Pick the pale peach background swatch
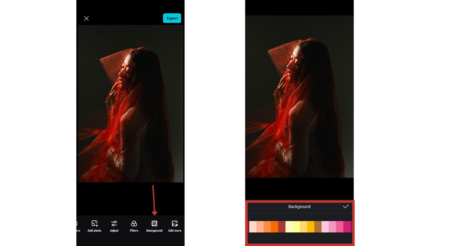This screenshot has width=452, height=246. pos(253,227)
